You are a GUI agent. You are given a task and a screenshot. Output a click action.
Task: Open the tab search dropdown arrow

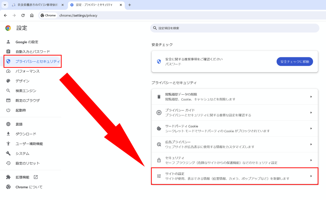click(x=5, y=5)
